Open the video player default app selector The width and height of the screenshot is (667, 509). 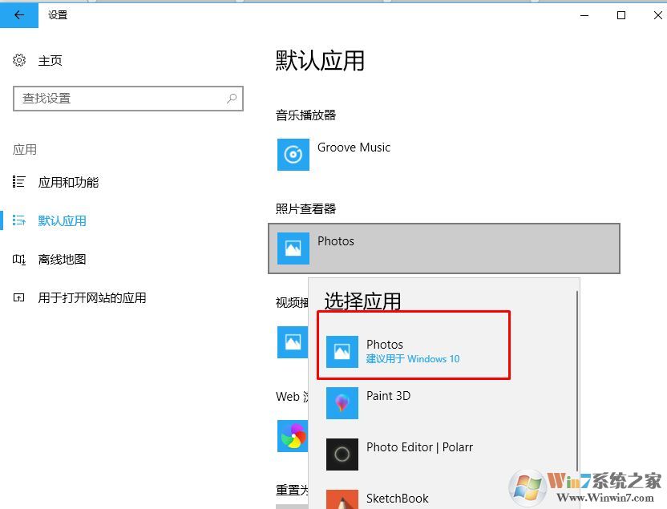tap(293, 342)
